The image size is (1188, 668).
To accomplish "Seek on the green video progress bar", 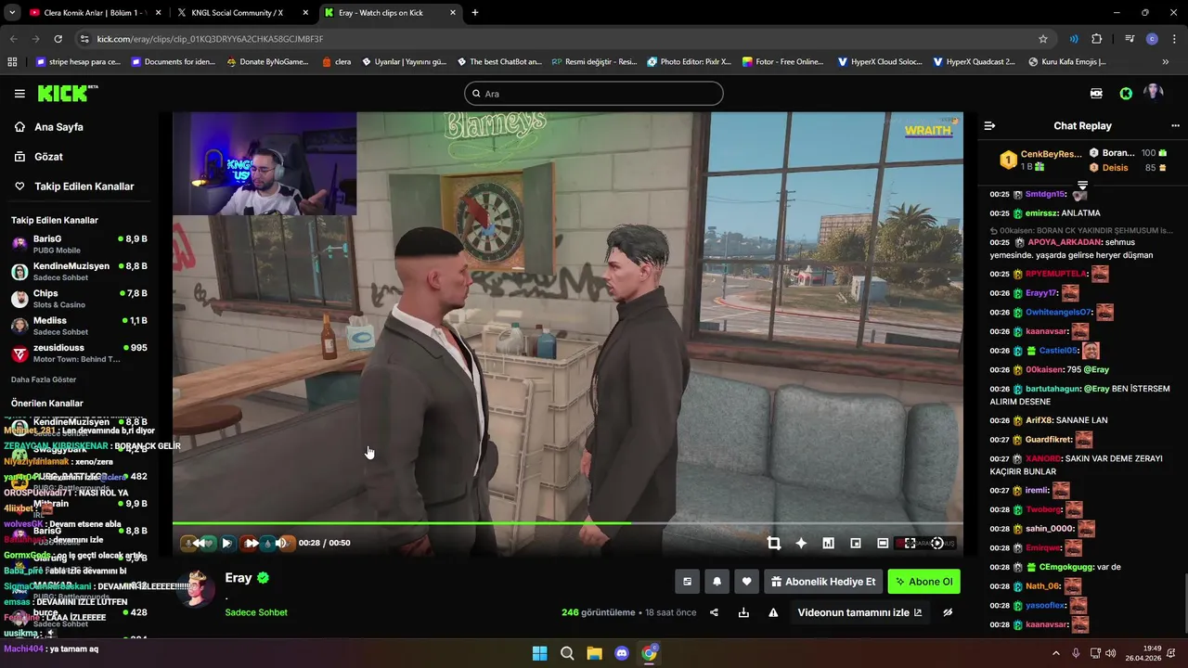I will [567, 523].
